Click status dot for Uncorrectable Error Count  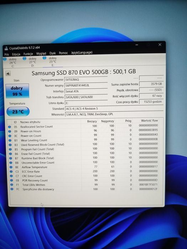11,163
